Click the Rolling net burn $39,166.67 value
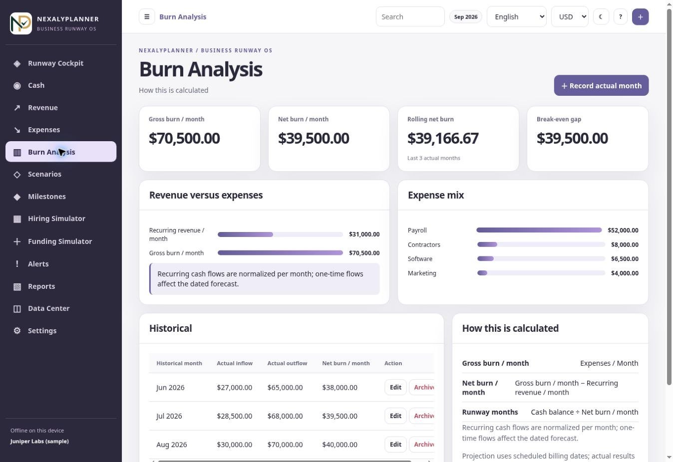This screenshot has width=673, height=462. pos(443,138)
